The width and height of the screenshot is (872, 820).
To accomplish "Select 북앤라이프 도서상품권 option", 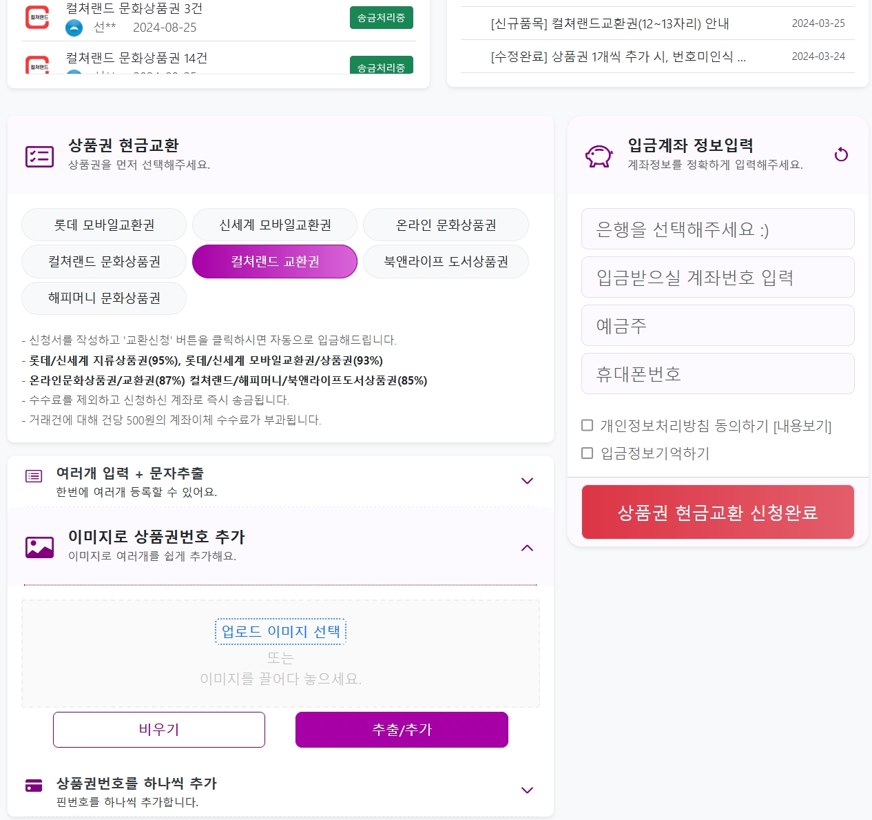I will 446,261.
